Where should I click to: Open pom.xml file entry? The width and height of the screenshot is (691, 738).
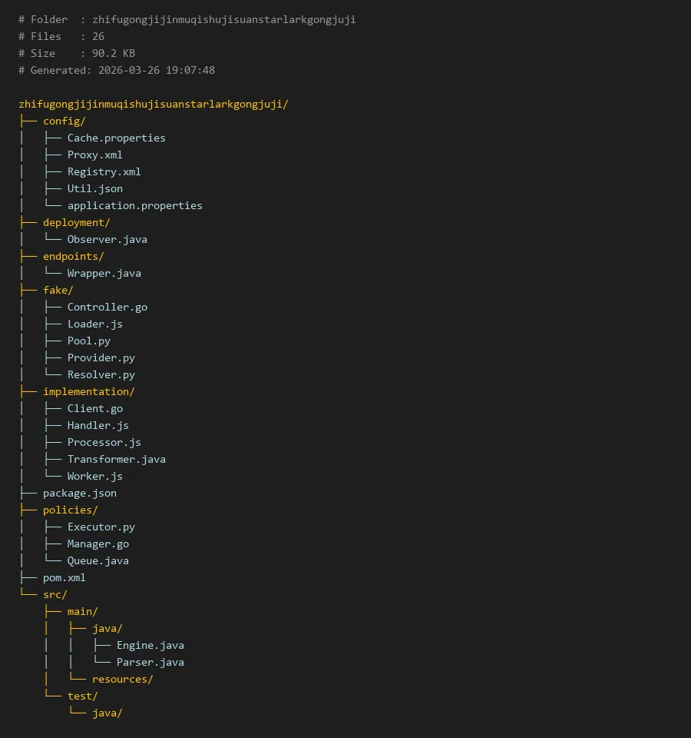click(64, 577)
